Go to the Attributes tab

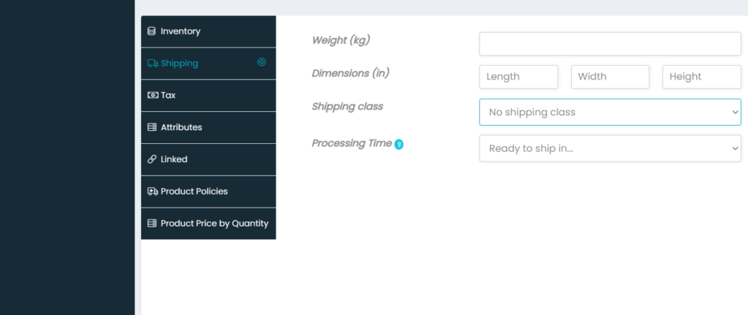181,127
